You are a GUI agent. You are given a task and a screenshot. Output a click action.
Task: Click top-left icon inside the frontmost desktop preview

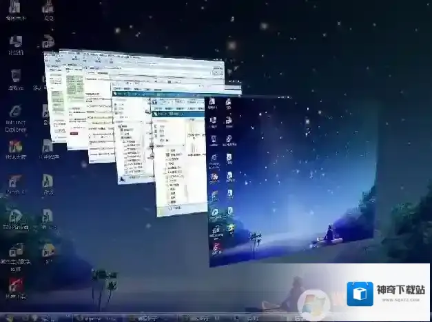[212, 103]
